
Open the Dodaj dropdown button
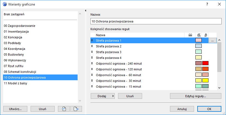103,96
